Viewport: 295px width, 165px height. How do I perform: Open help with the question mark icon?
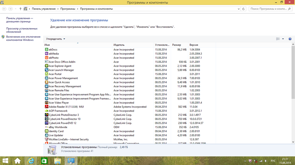290,39
